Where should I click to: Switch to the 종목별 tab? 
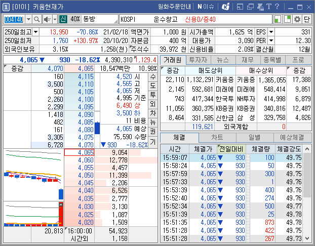(272, 60)
